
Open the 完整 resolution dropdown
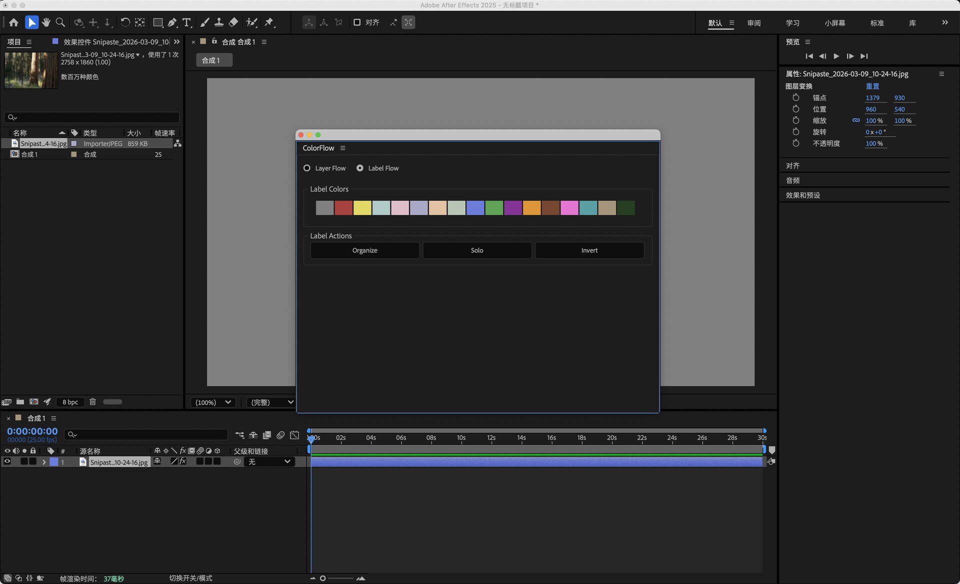click(x=271, y=402)
